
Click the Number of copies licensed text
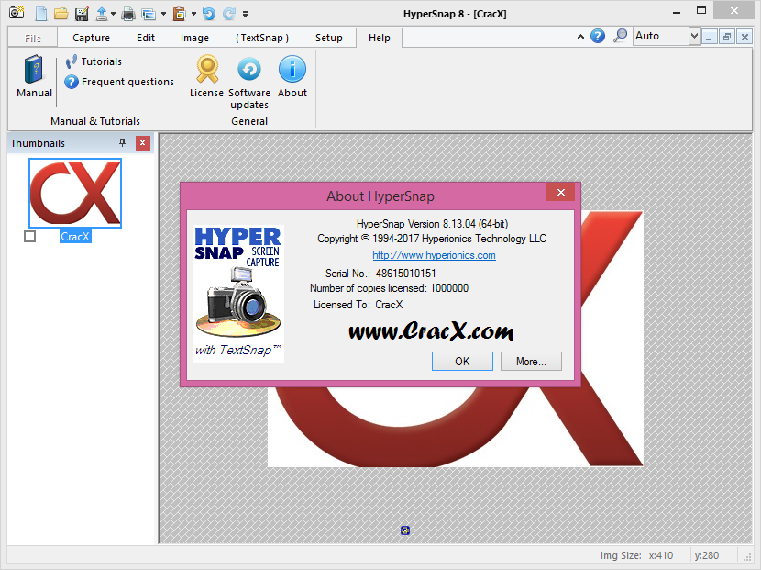[390, 288]
